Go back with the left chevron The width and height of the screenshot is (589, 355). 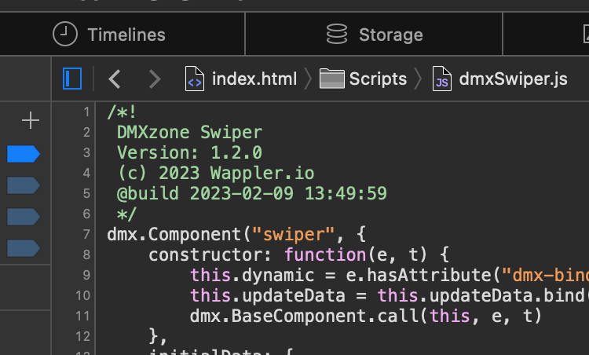(x=114, y=79)
